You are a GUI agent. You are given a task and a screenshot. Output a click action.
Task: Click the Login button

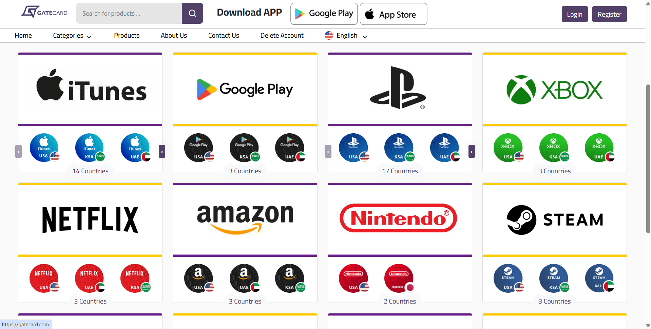tap(575, 14)
